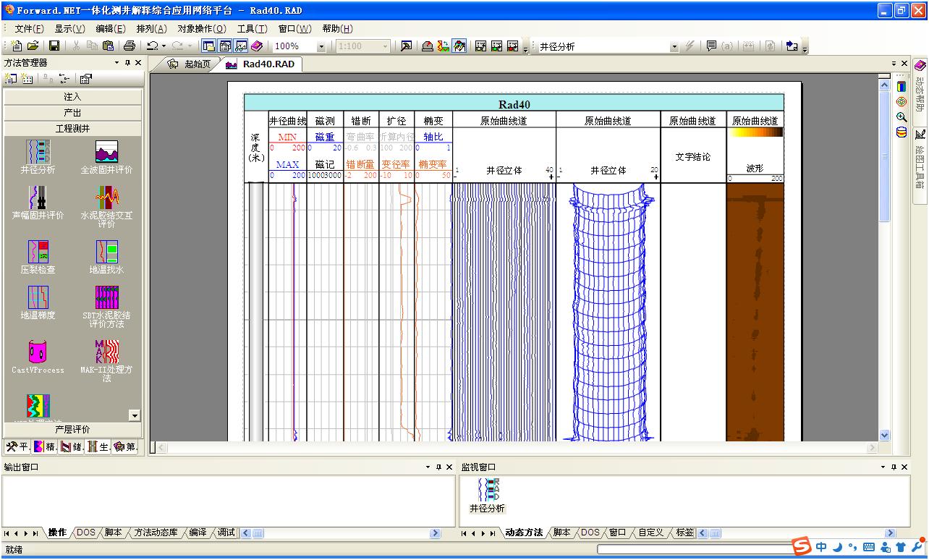Image resolution: width=929 pixels, height=560 pixels.
Task: Open the Undo history dropdown arrow
Action: (x=164, y=46)
